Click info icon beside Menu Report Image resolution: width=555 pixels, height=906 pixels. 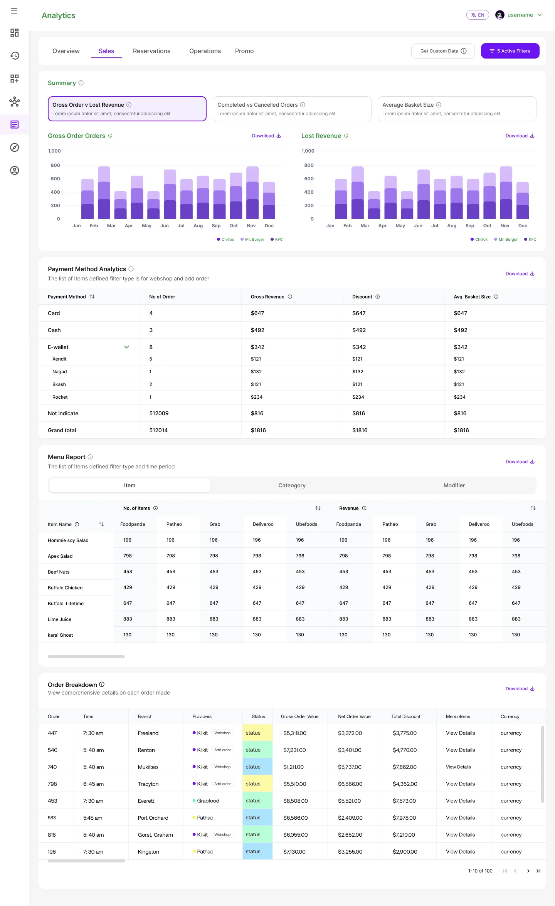90,457
